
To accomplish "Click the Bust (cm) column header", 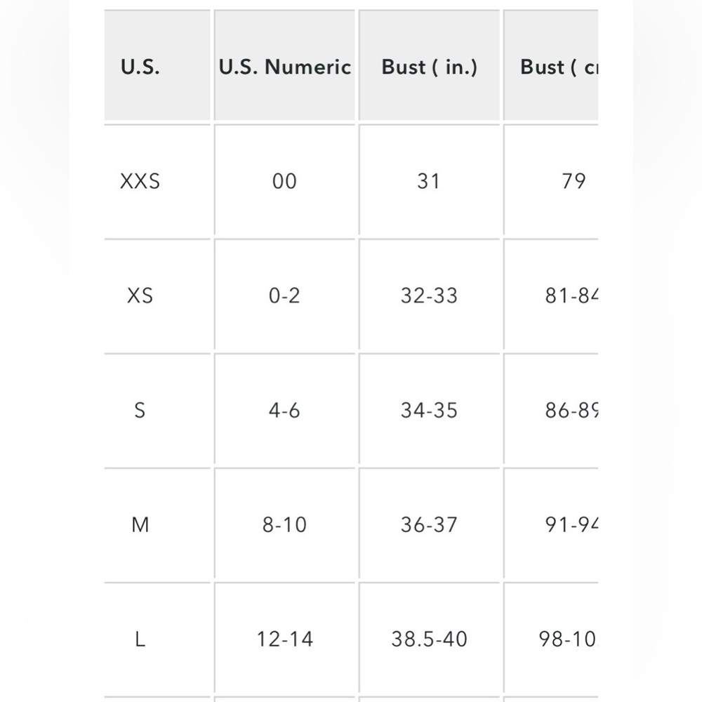I will [550, 65].
